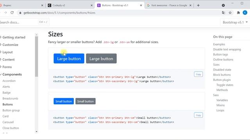The image size is (250, 140).
Task: Click the address bar URL
Action: tap(59, 13)
